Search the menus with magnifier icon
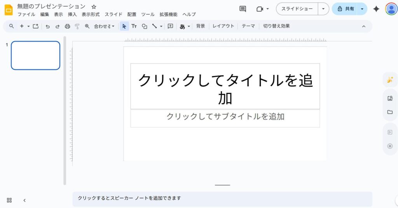 coord(11,26)
